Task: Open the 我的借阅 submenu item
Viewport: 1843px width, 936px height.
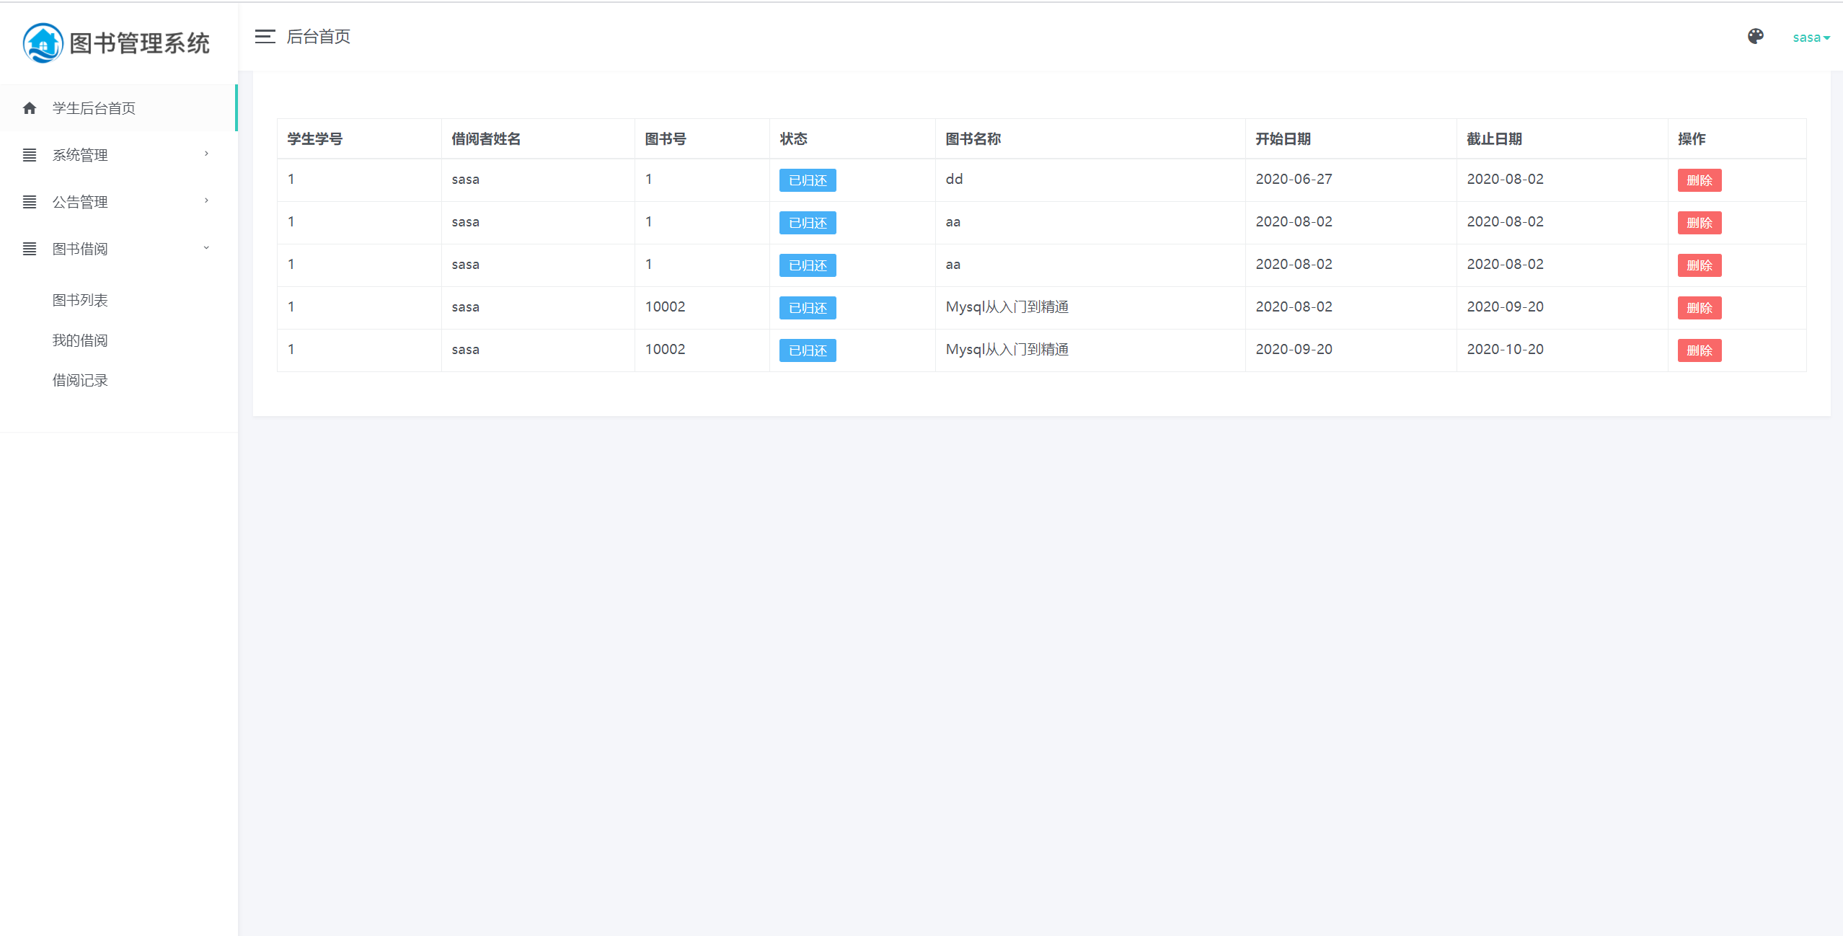Action: 80,340
